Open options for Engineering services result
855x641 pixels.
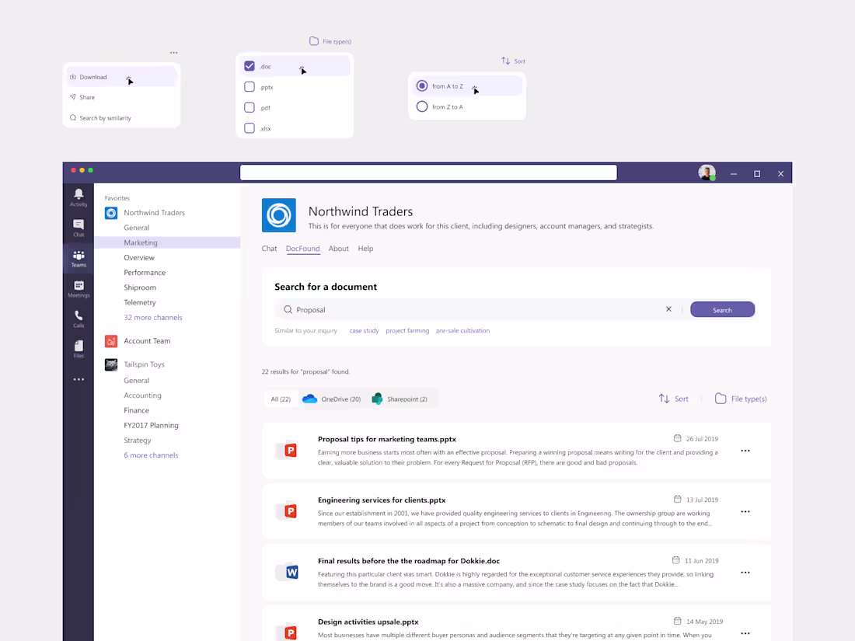click(745, 512)
